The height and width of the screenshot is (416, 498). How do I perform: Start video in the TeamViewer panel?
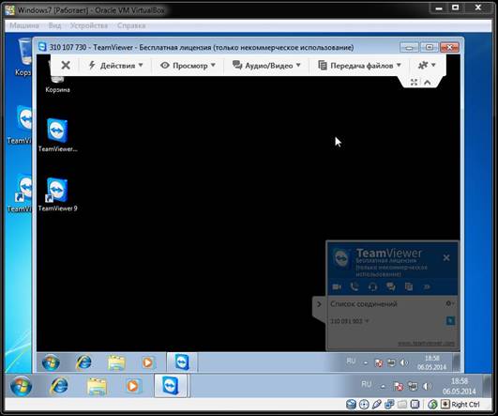click(337, 286)
